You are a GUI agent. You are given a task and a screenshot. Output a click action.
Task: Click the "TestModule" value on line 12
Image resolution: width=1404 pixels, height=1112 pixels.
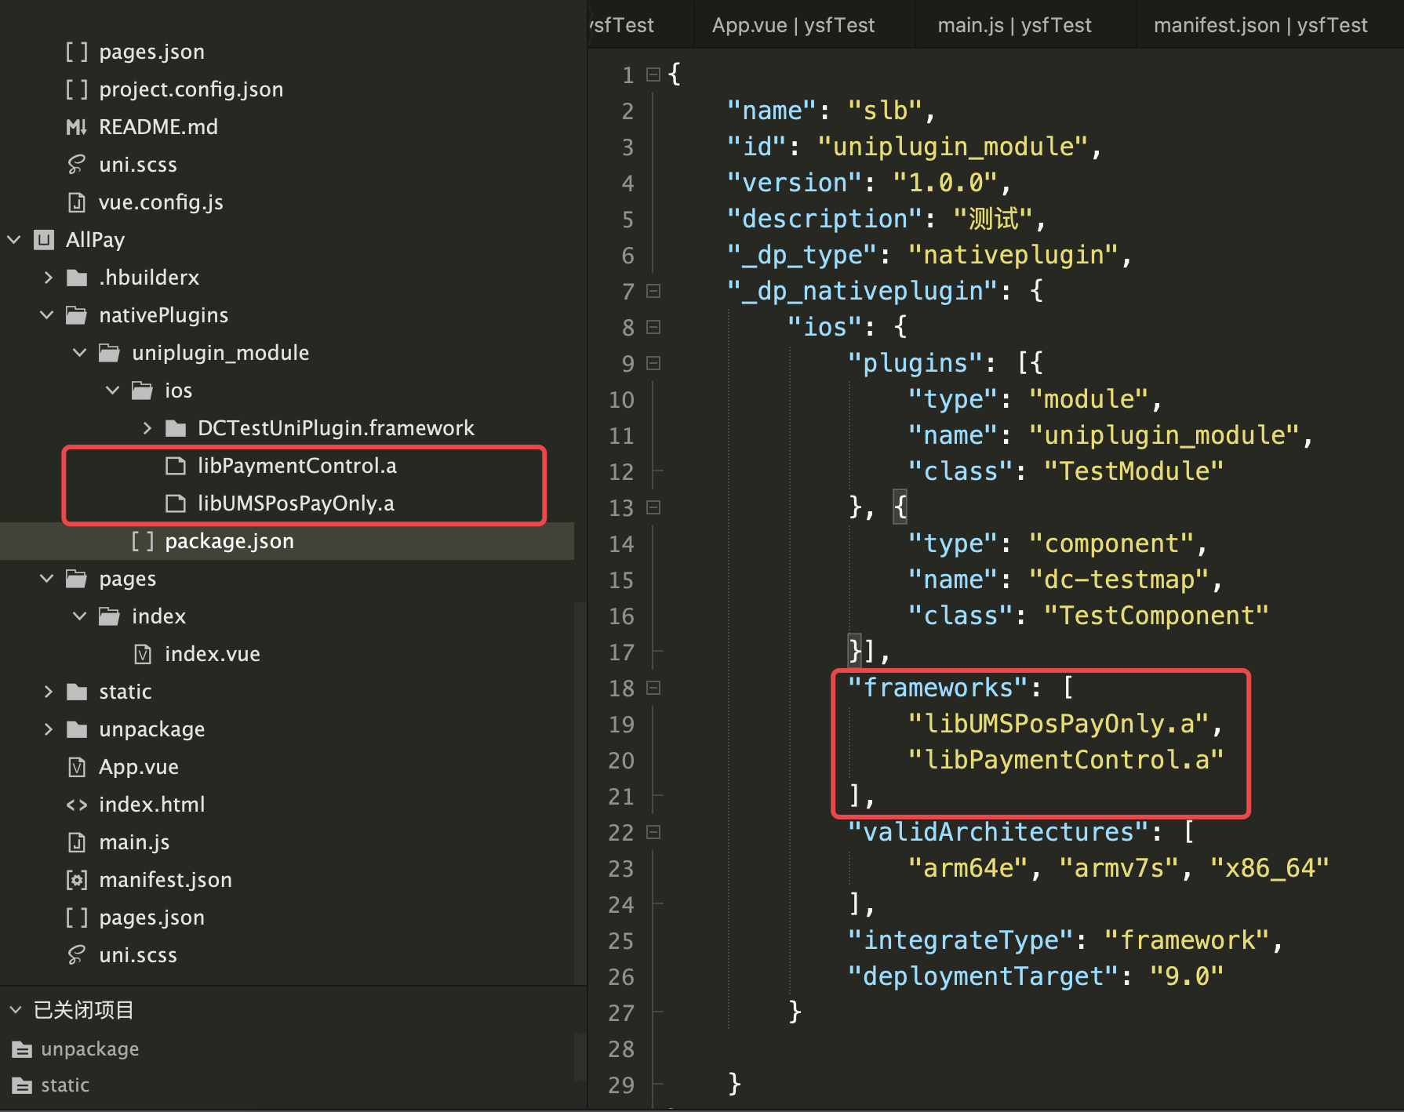pos(1134,471)
